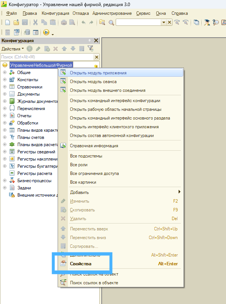This screenshot has height=304, width=226.
Task: Expand the Отчеты tree node
Action: [5, 115]
